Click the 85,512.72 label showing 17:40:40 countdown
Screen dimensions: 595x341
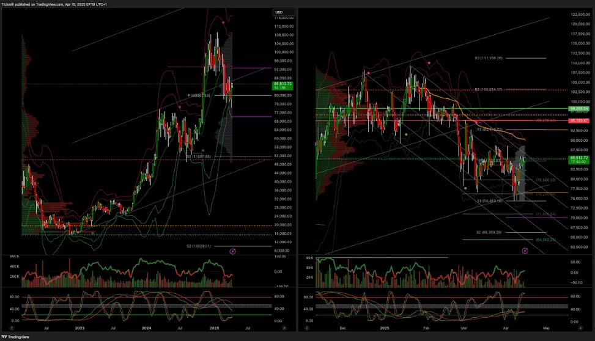click(x=578, y=159)
